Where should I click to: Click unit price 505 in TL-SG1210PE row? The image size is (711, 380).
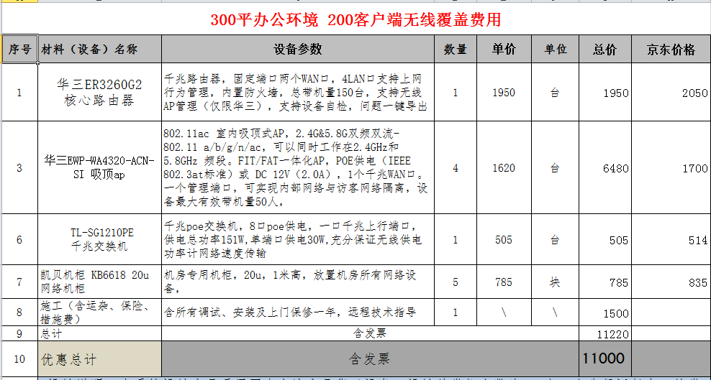(504, 239)
